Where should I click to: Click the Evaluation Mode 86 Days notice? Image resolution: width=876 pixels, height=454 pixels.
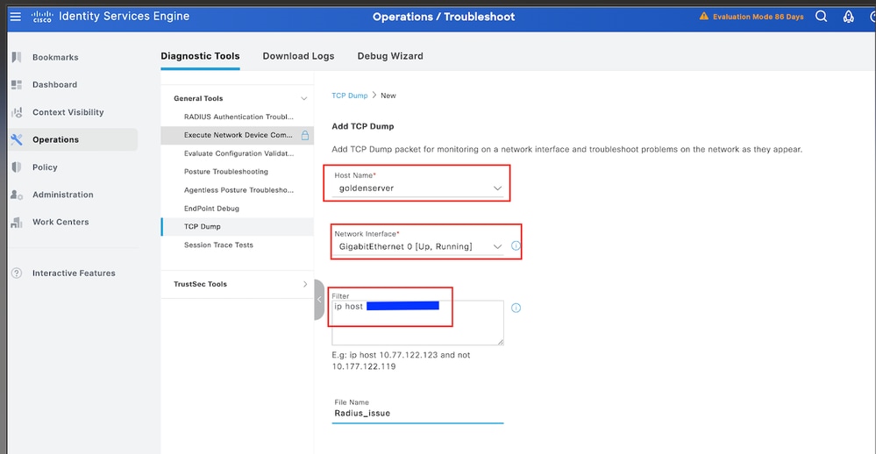coord(758,17)
